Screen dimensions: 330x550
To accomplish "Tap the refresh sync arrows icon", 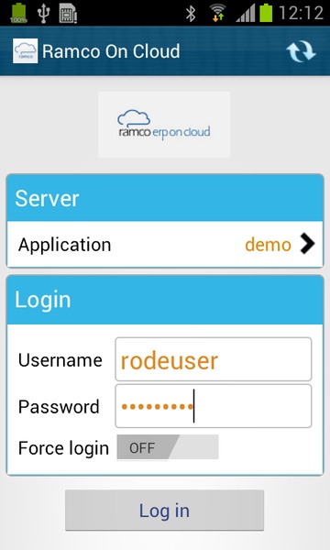I will 301,51.
